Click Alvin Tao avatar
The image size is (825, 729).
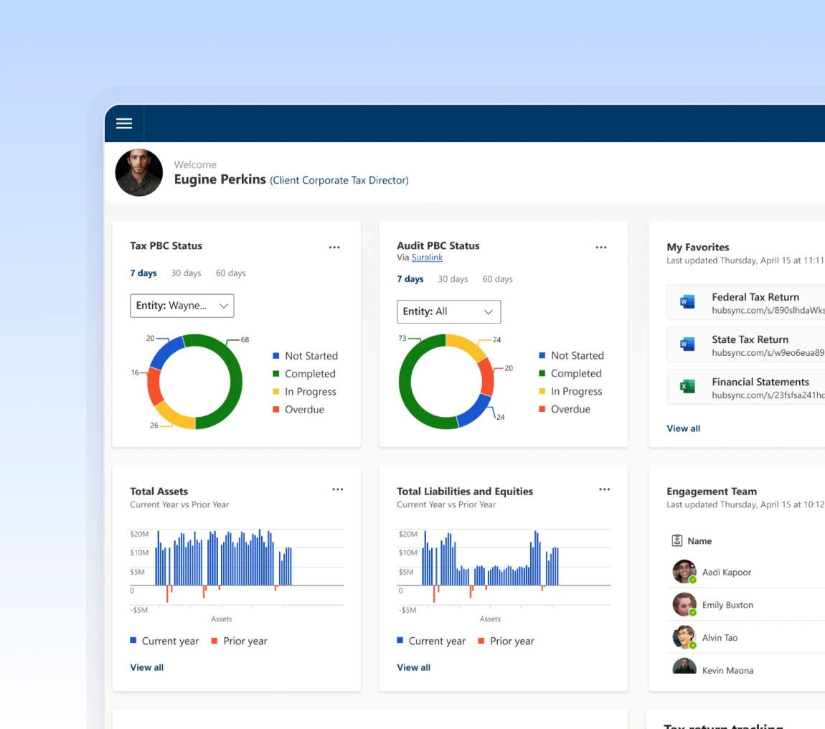pos(684,637)
